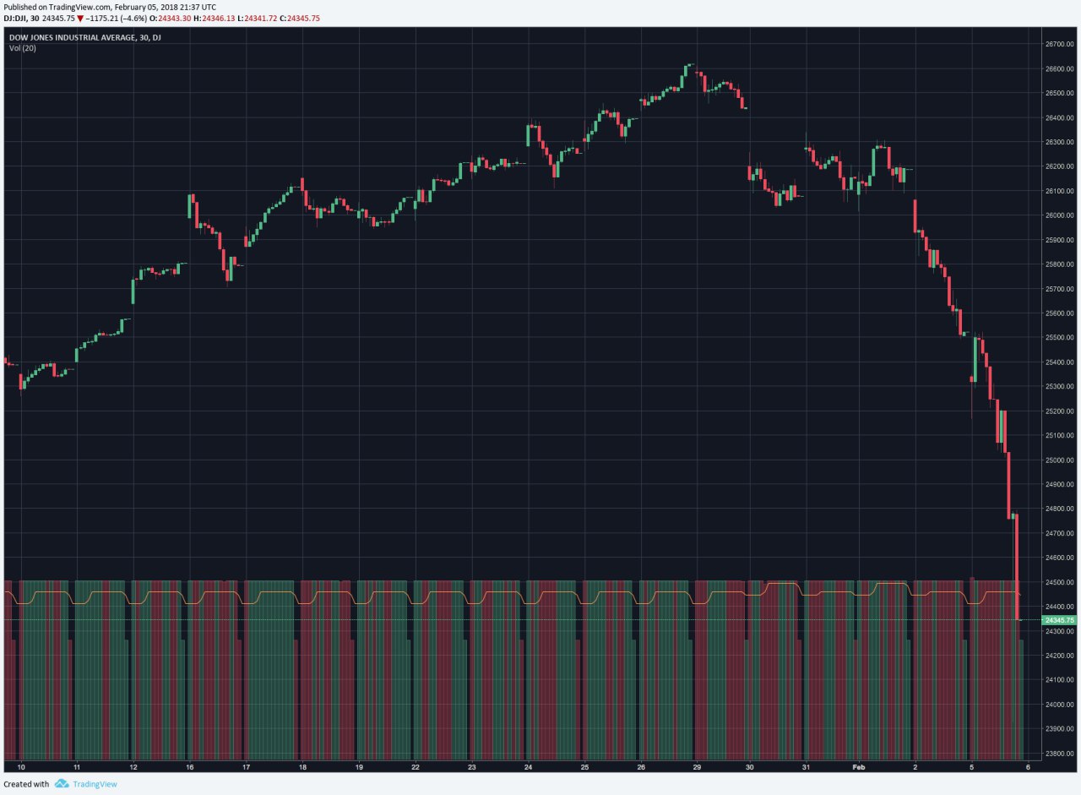Screen dimensions: 1081x795
Task: Click the 26000.00 price axis label
Action: click(1060, 215)
